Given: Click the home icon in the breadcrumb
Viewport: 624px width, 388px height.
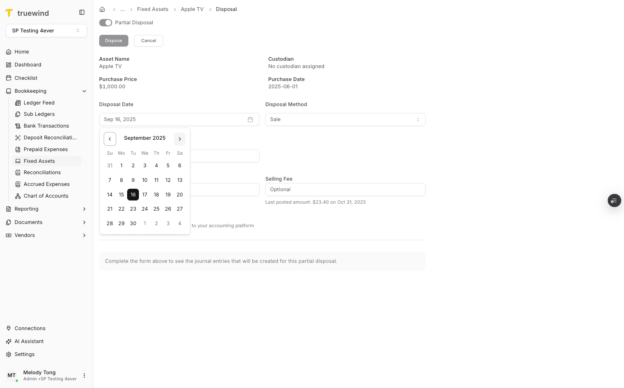Looking at the screenshot, I should pyautogui.click(x=102, y=9).
